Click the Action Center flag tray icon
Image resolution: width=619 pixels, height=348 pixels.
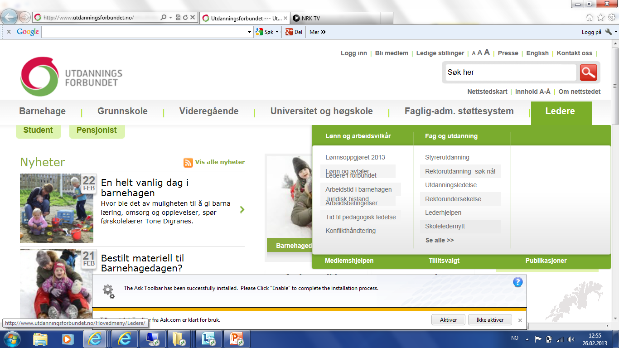tap(538, 339)
